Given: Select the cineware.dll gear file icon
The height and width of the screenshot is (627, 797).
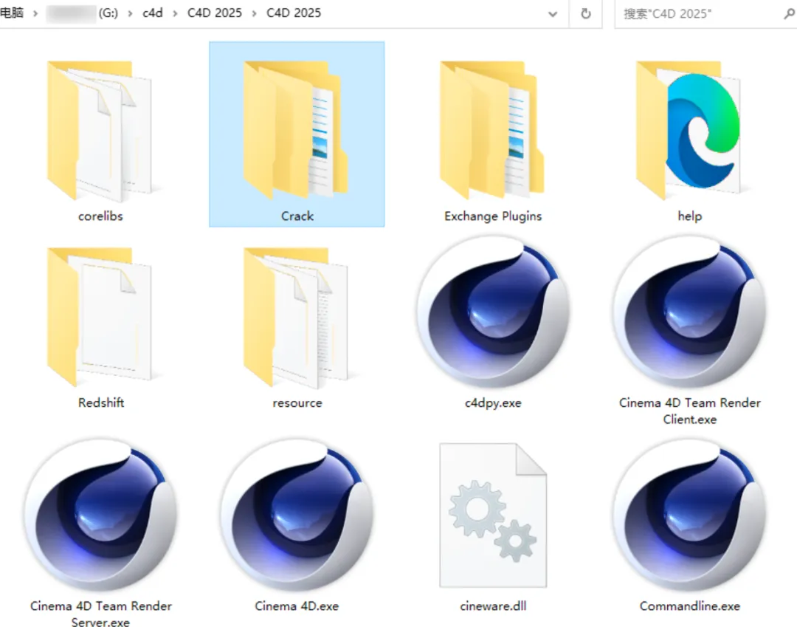Looking at the screenshot, I should pyautogui.click(x=493, y=515).
